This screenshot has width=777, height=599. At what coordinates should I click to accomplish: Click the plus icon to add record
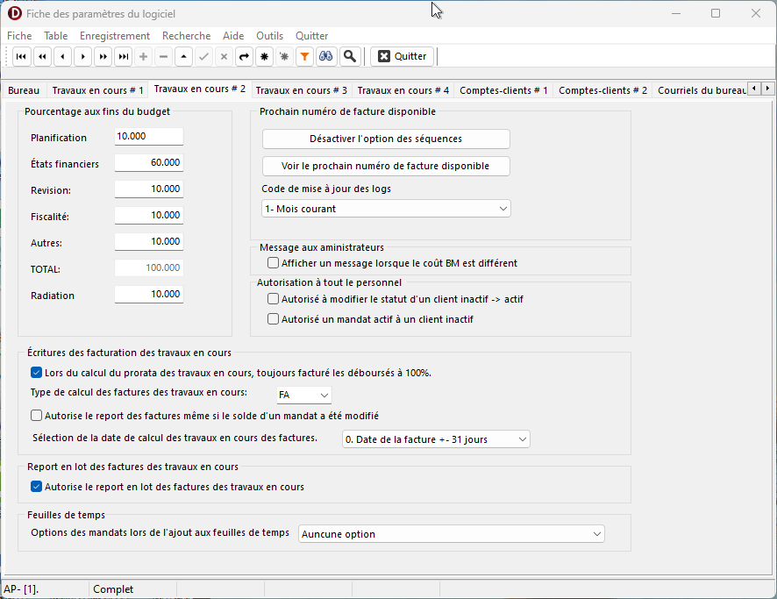point(143,56)
